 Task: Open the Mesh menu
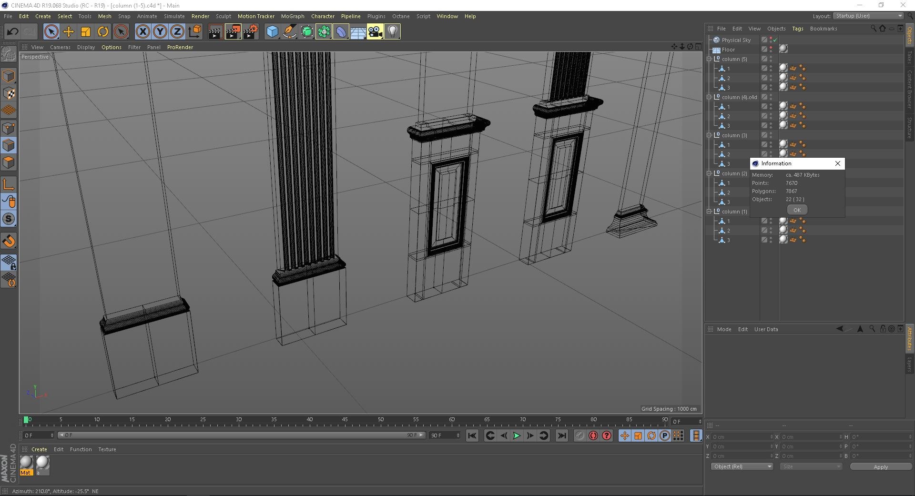[104, 16]
